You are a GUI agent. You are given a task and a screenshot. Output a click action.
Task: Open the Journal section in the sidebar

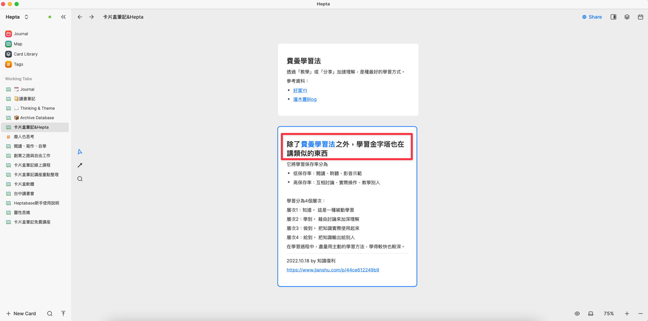tap(21, 34)
